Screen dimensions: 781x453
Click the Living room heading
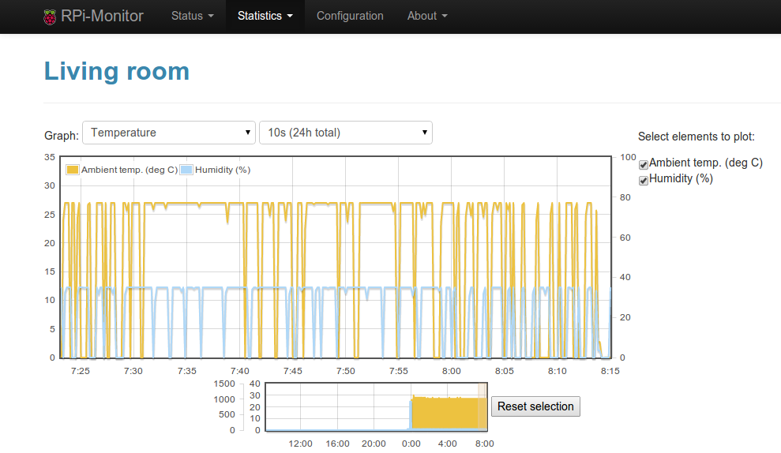[x=117, y=71]
